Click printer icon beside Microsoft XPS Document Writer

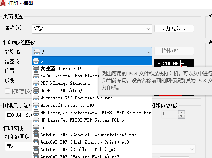[36, 98]
